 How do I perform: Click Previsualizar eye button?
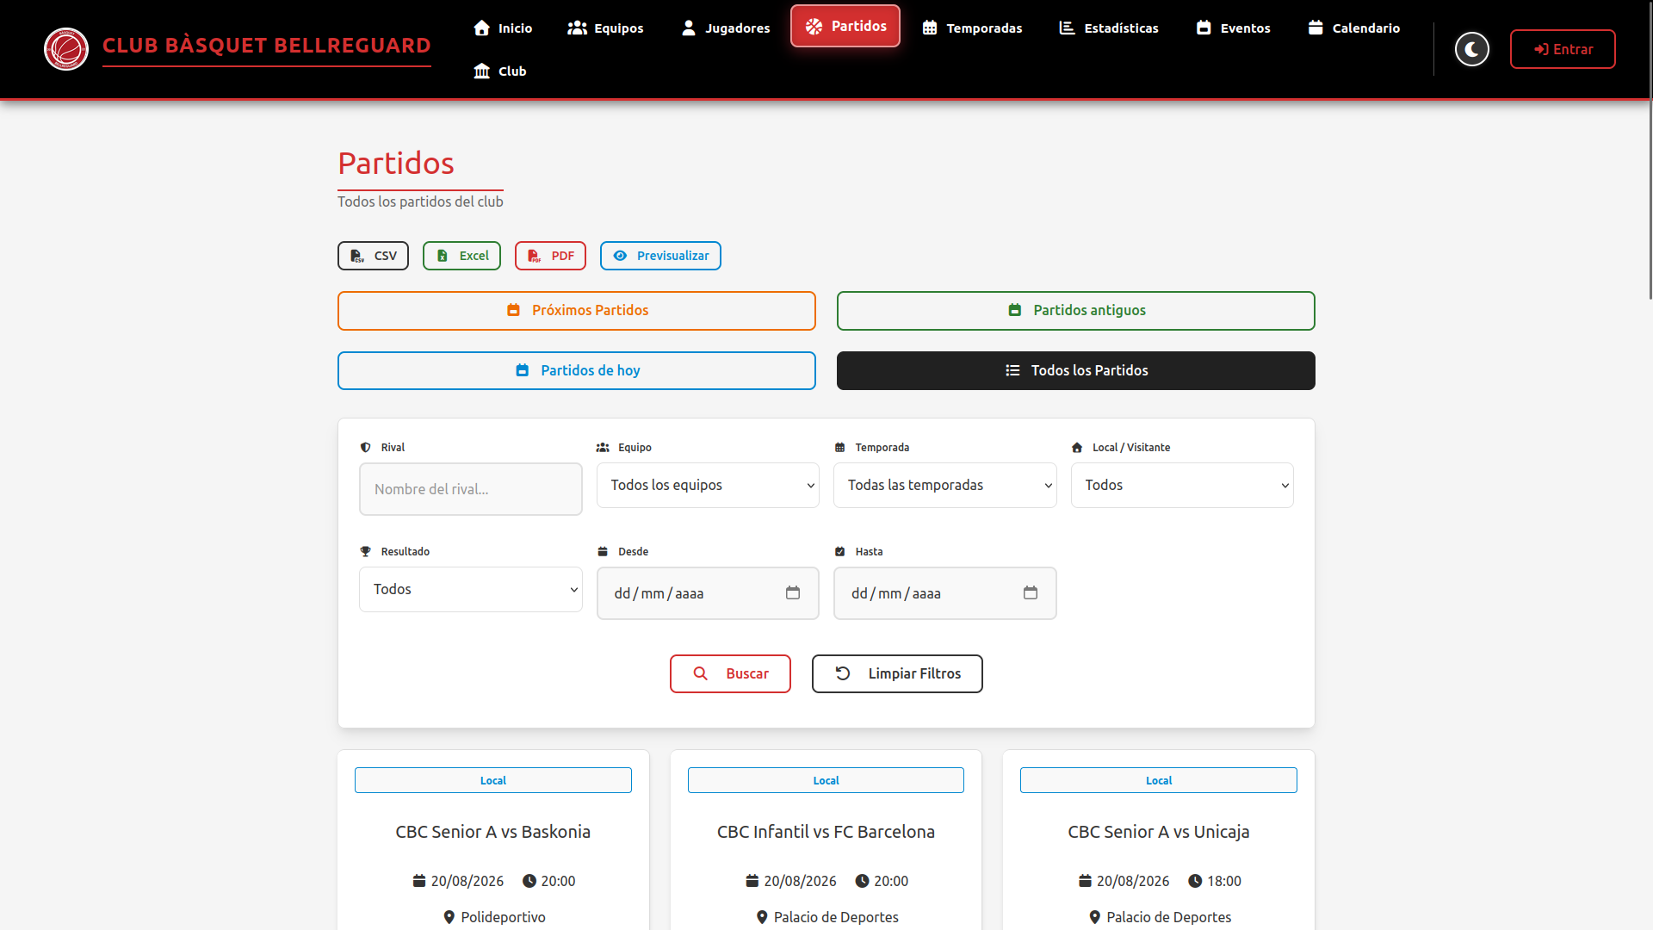(x=660, y=256)
